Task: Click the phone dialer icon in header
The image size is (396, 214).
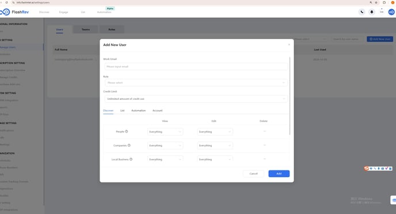Action: (362, 12)
